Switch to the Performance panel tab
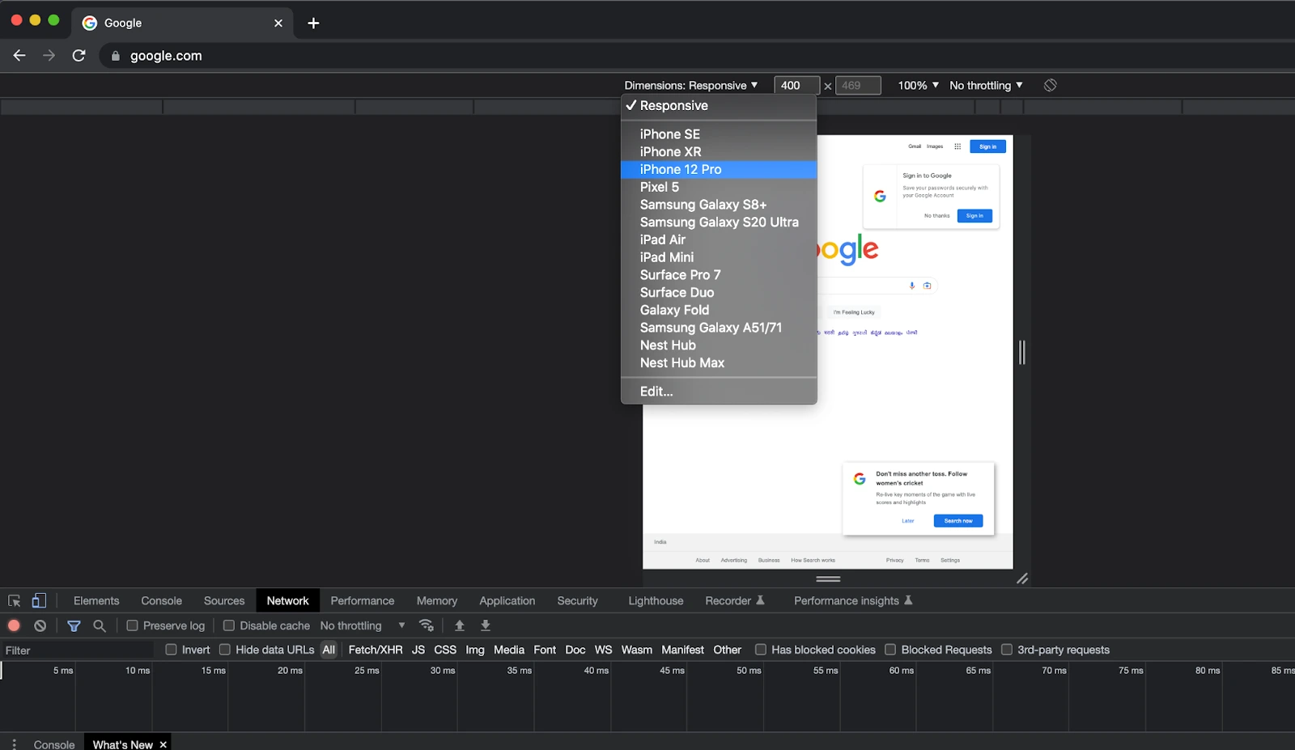 pyautogui.click(x=362, y=600)
